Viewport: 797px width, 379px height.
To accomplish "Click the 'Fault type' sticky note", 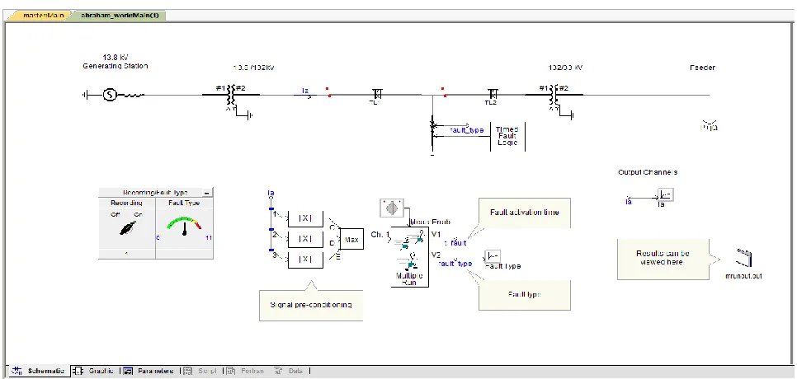I will coord(525,295).
